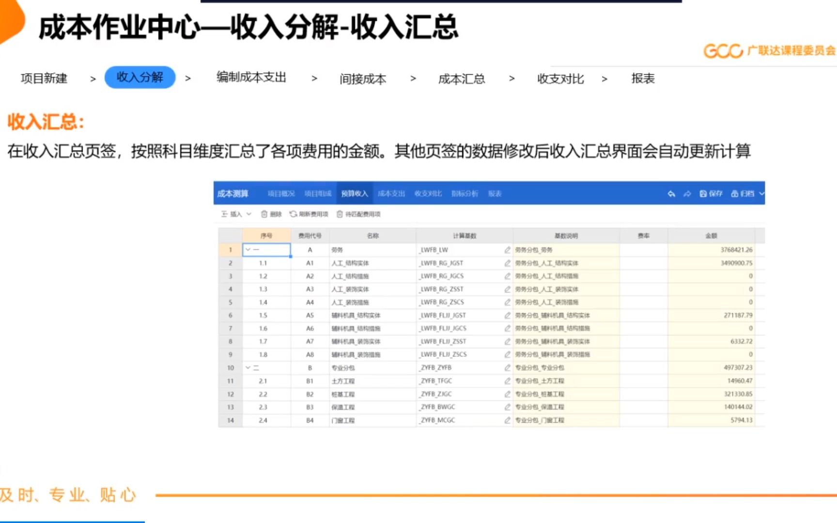Click the undo arrow in blue header
This screenshot has width=837, height=523.
(671, 194)
